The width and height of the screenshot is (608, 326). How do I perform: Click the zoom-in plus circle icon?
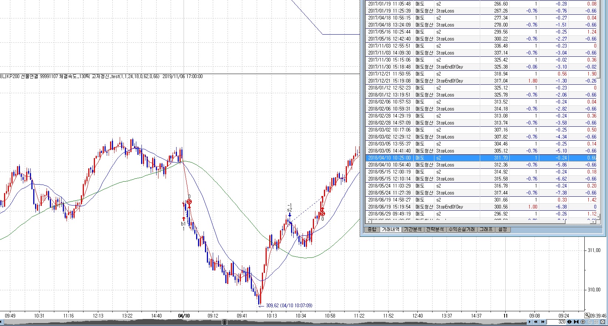(583, 322)
